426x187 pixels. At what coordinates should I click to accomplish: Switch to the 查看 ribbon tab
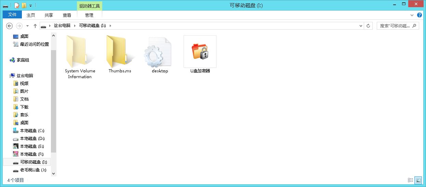[67, 15]
